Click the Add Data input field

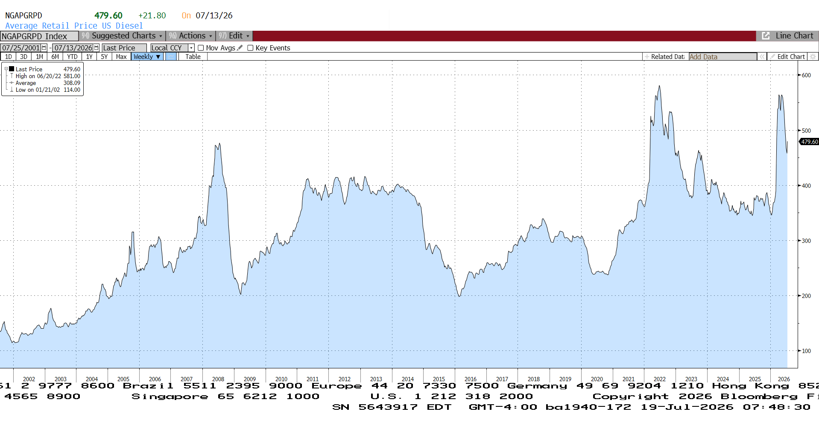point(722,56)
